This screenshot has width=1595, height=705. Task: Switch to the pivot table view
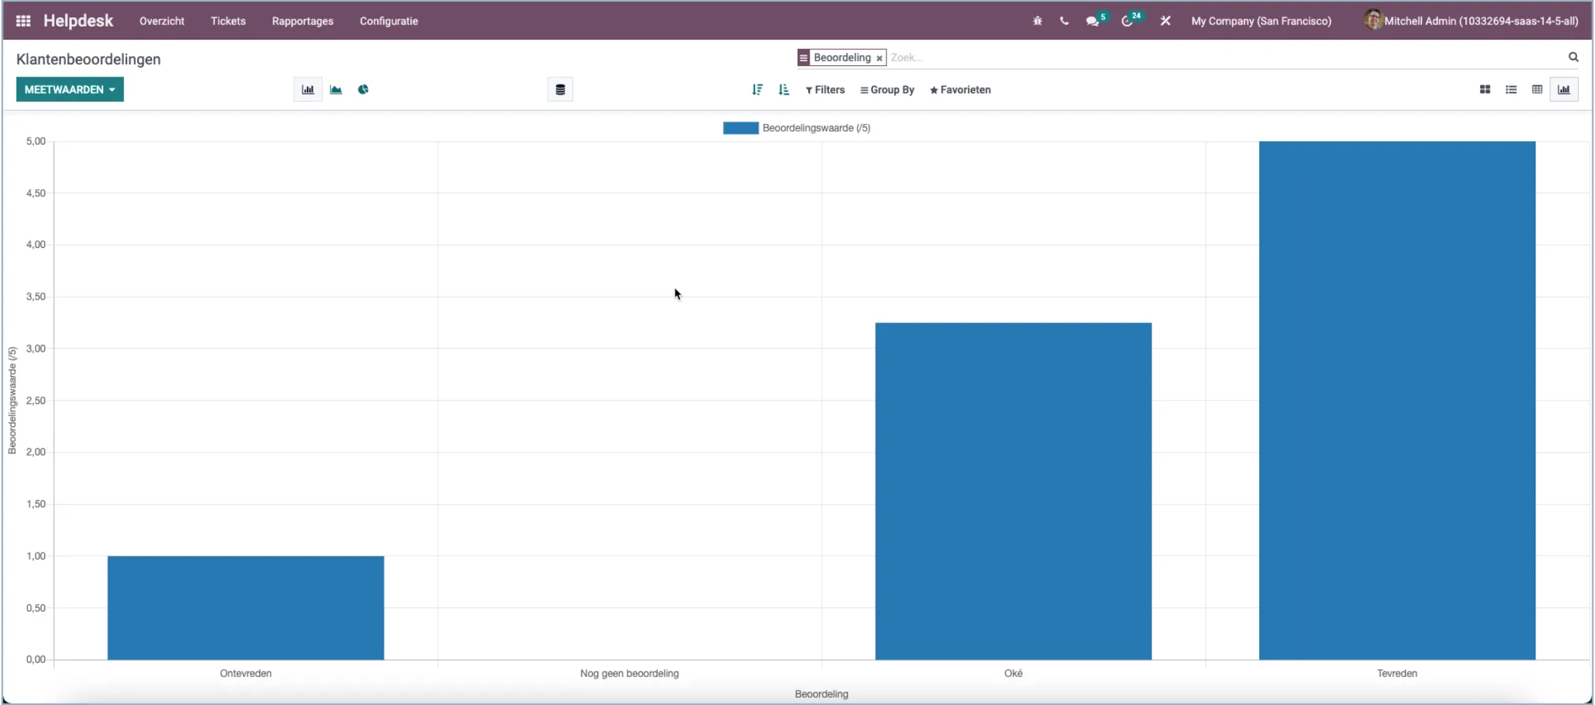1537,89
